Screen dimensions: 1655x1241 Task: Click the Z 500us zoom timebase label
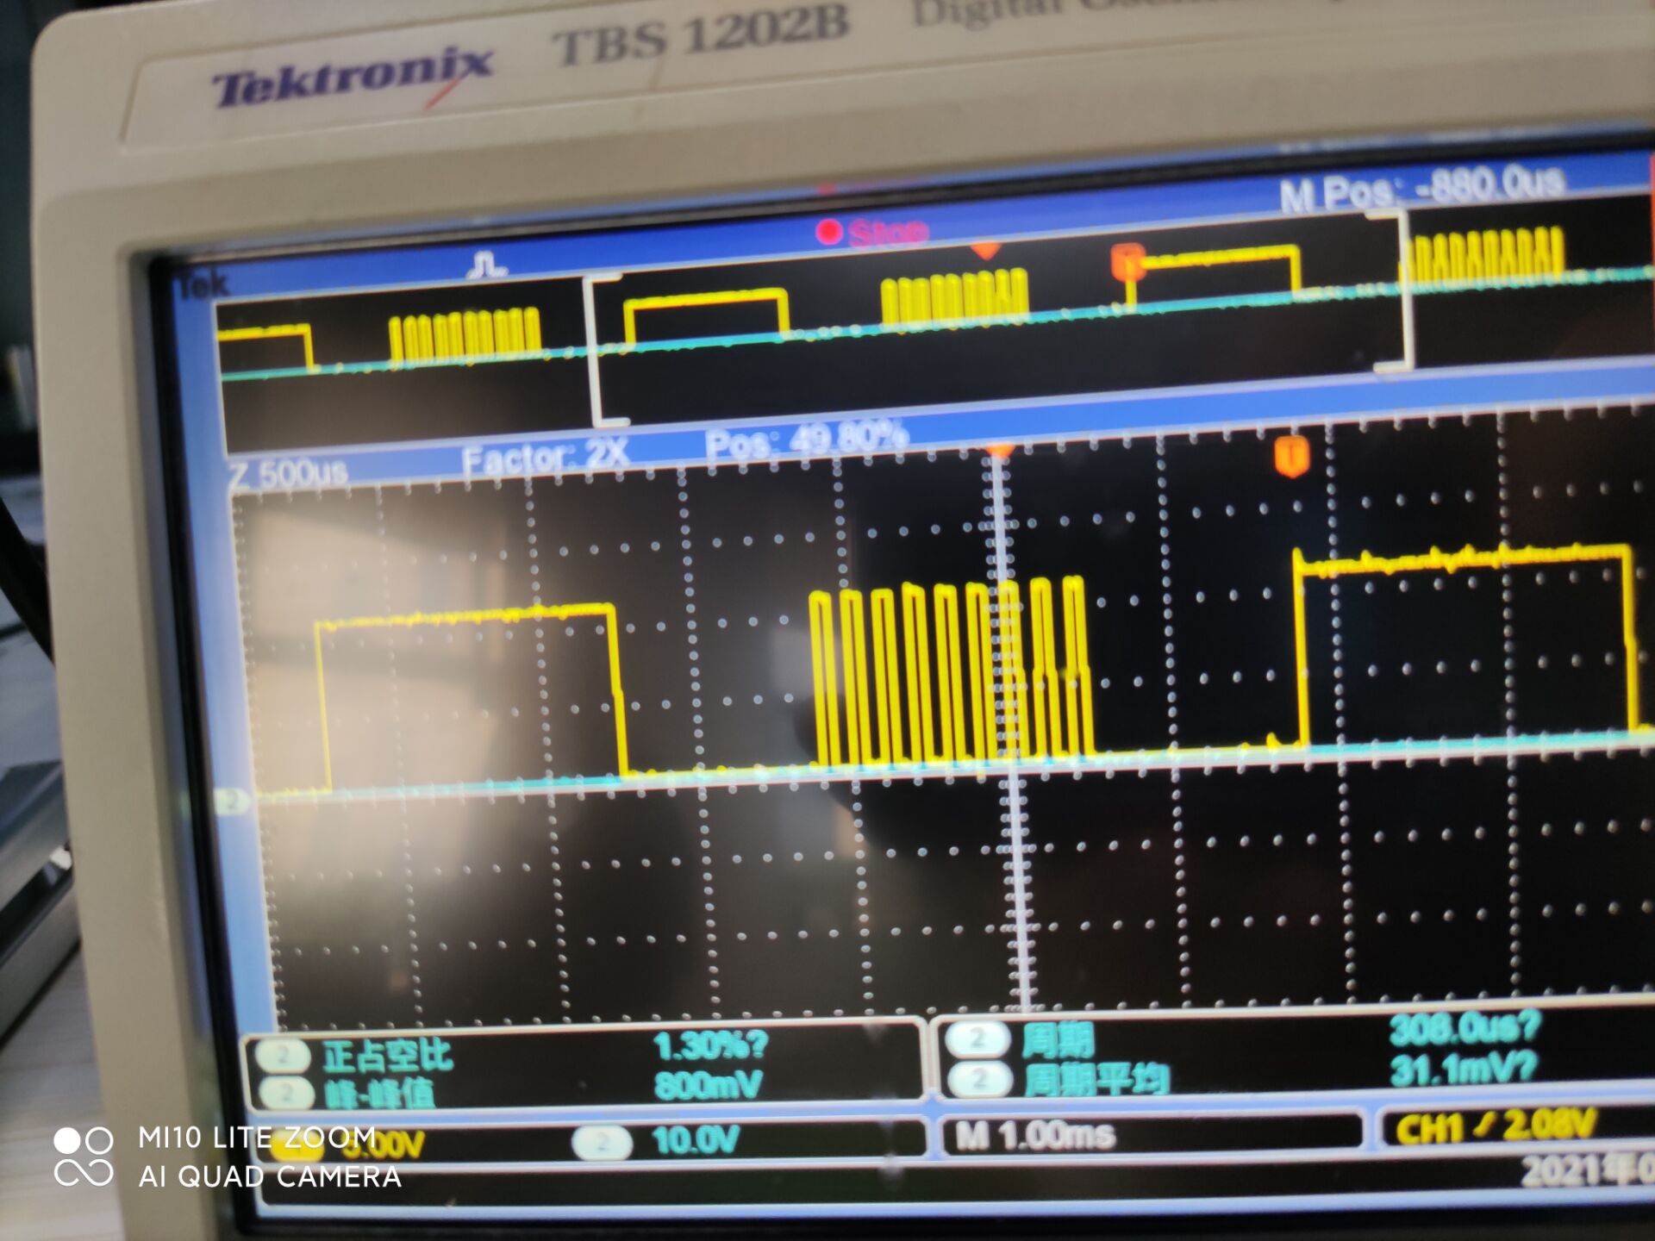(290, 474)
